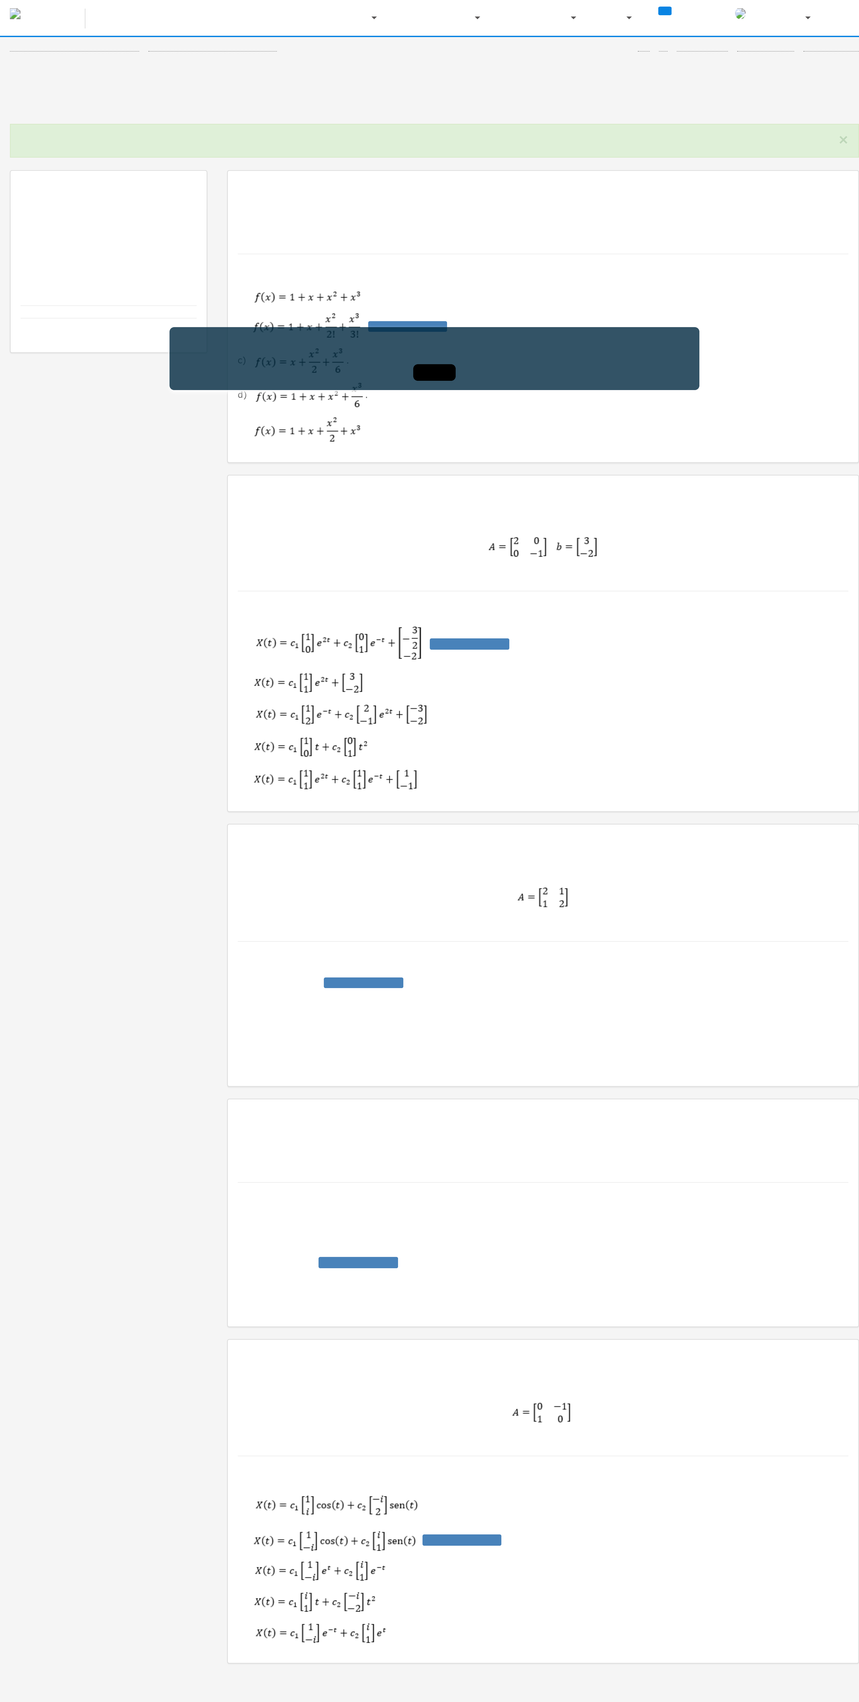Click the black button inside the dark overlay
This screenshot has width=859, height=1702.
pyautogui.click(x=434, y=373)
